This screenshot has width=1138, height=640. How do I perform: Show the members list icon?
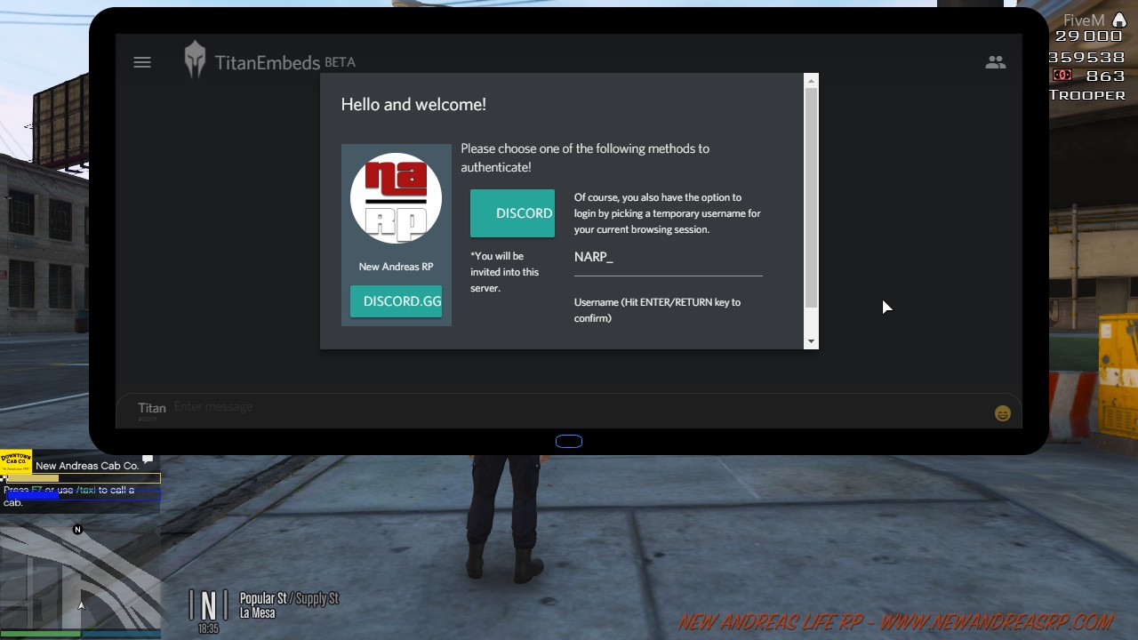pos(995,62)
